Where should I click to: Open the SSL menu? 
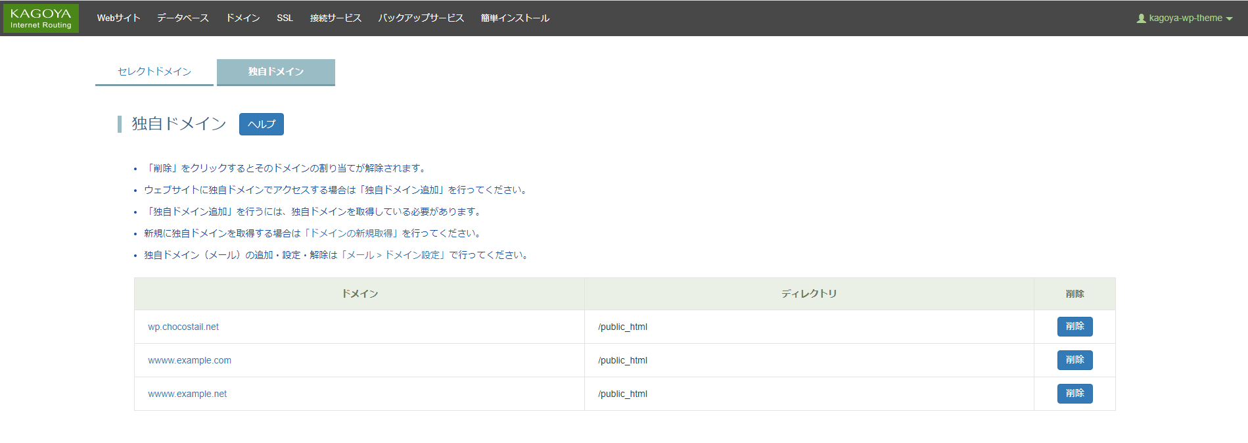pos(285,18)
